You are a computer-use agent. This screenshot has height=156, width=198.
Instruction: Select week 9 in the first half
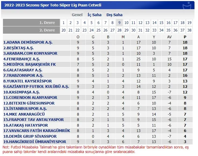pos(119,23)
